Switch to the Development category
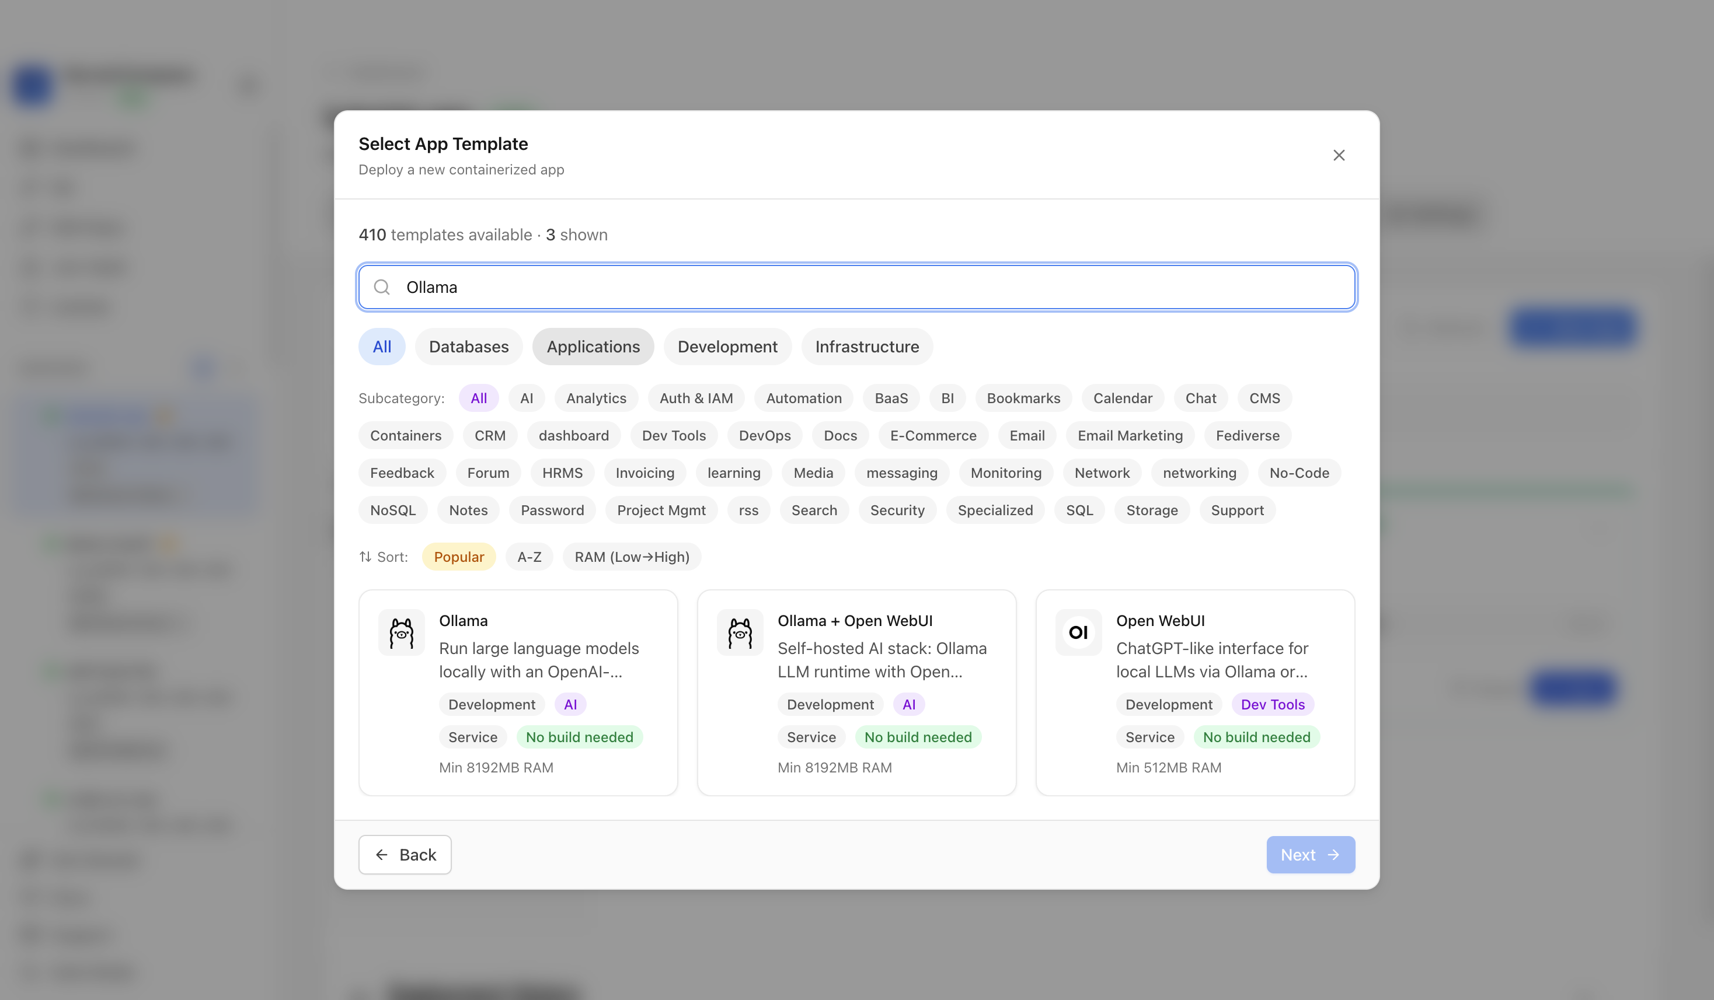1714x1000 pixels. click(727, 347)
